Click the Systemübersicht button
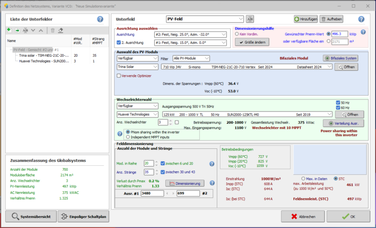376x228 pixels. (x=31, y=217)
